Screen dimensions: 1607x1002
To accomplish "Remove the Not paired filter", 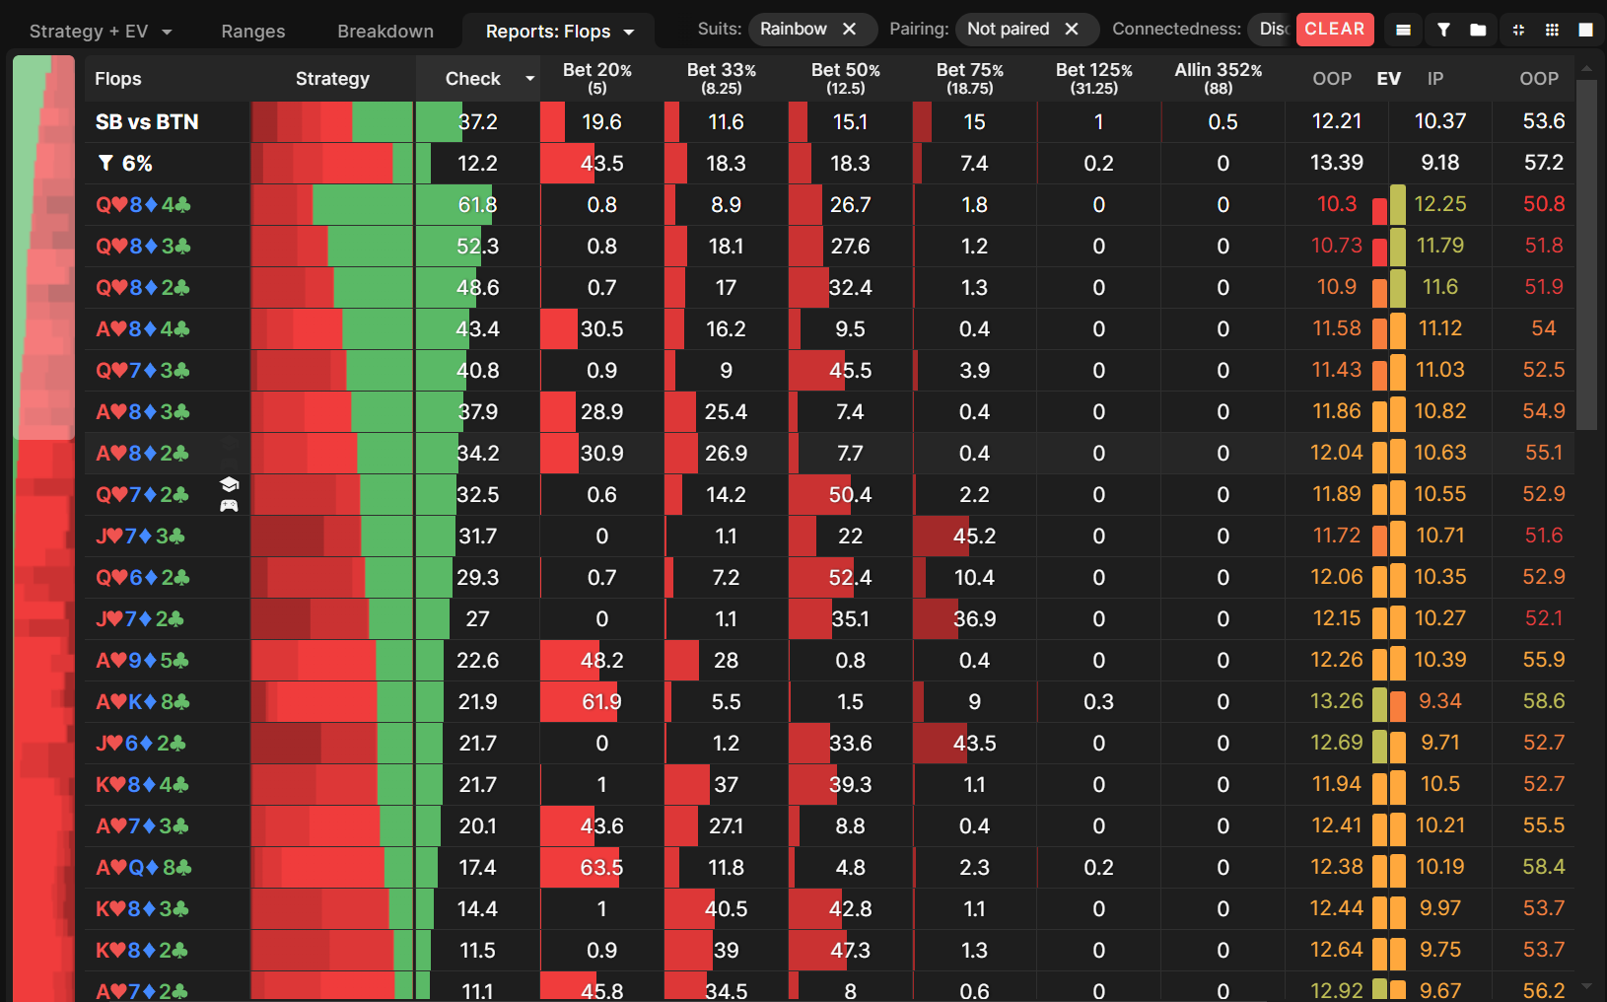I will click(1072, 30).
